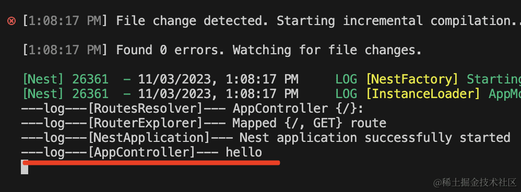Click the second green [Nest] 26361 text
Screen dimensions: 521x192
[65, 94]
